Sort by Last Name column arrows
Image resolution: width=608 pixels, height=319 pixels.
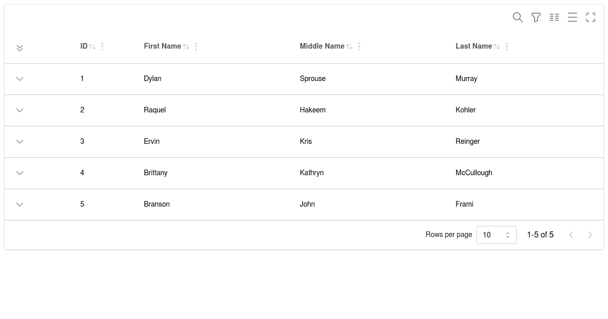(497, 47)
